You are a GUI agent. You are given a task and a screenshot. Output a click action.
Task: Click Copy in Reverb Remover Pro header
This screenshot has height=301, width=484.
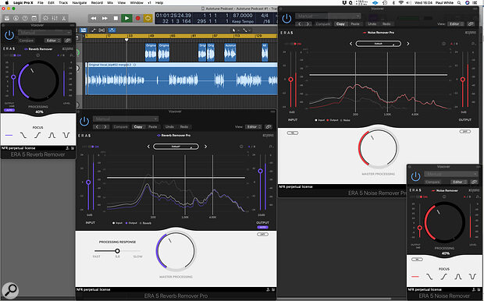click(138, 127)
